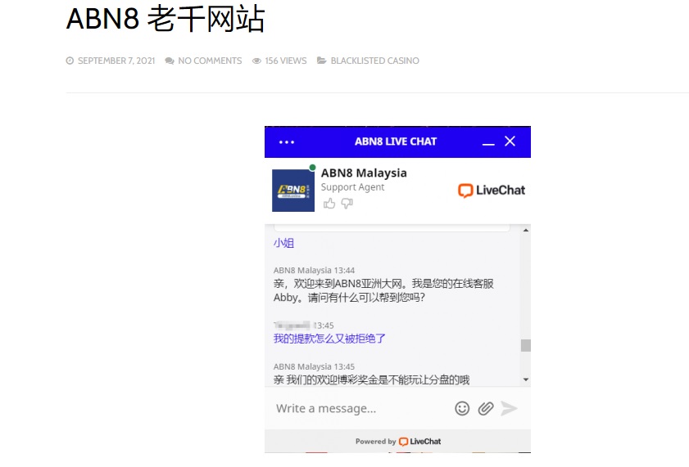Attach a file with the paperclip icon

(486, 408)
